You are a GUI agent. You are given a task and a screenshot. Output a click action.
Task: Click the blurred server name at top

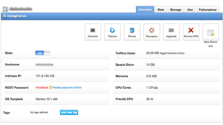click(21, 9)
